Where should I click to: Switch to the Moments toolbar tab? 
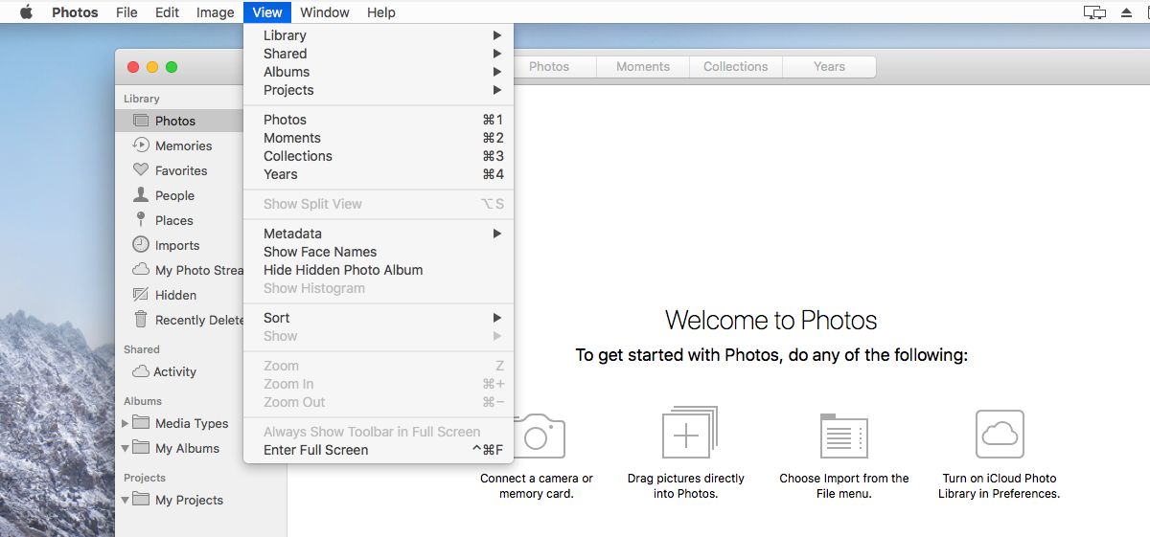tap(643, 67)
